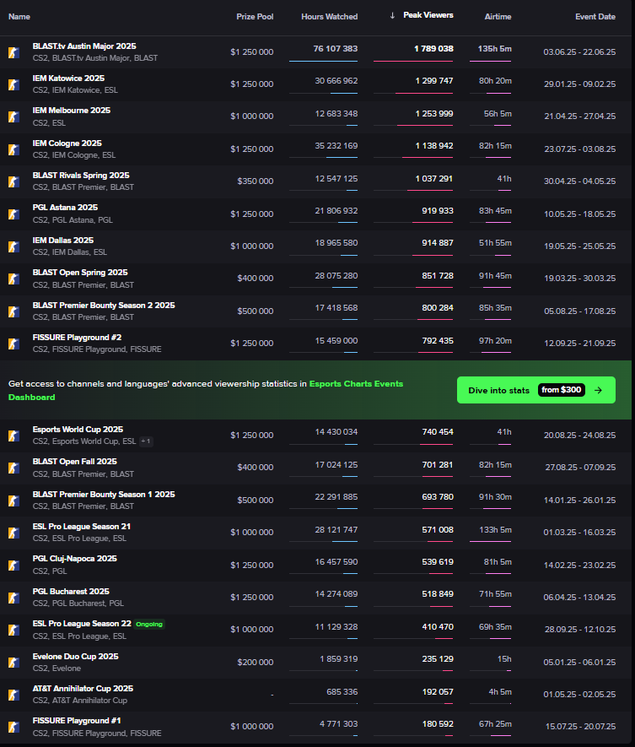Viewport: 635px width, 747px height.
Task: Click the CS2 icon for FISSURE Playground #2
Action: point(13,344)
